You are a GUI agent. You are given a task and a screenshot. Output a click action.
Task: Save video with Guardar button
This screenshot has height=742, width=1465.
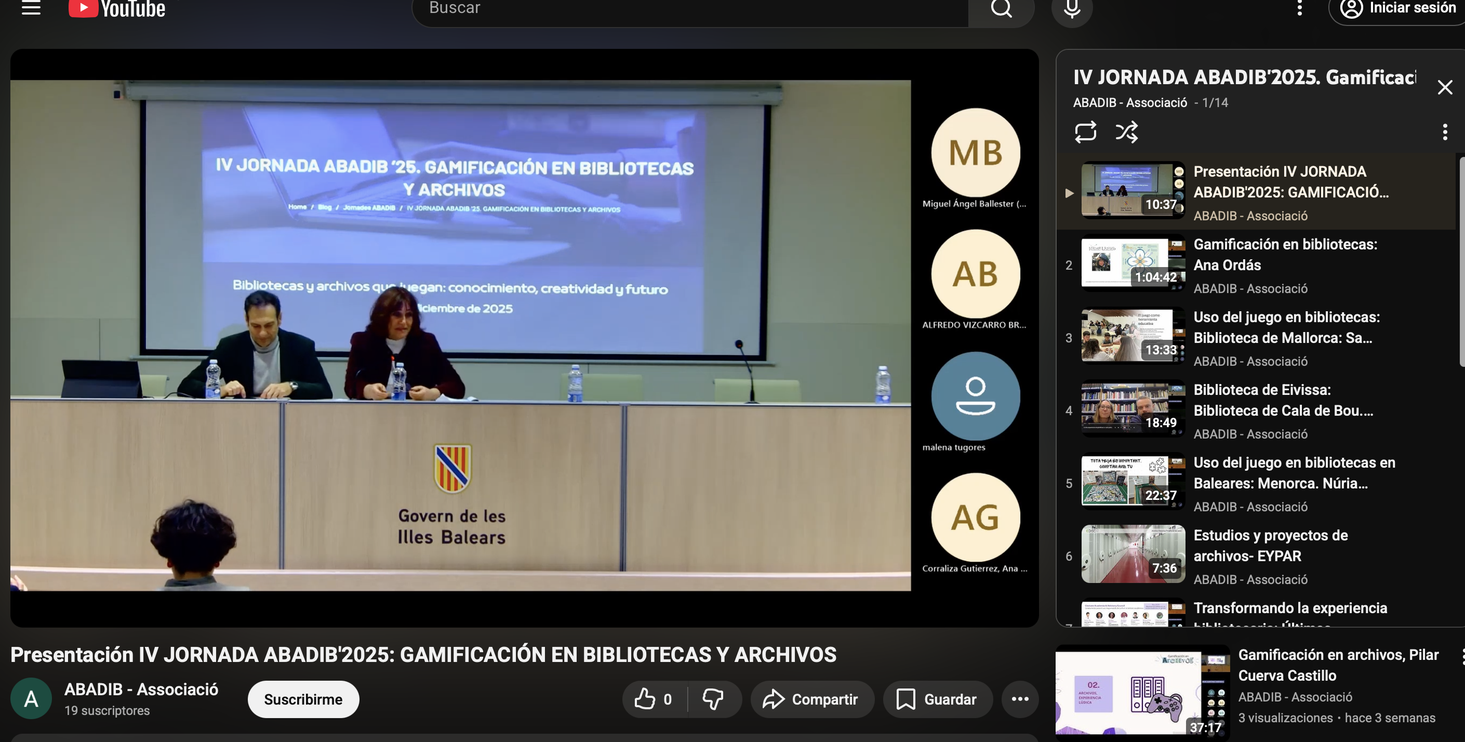[x=937, y=699]
